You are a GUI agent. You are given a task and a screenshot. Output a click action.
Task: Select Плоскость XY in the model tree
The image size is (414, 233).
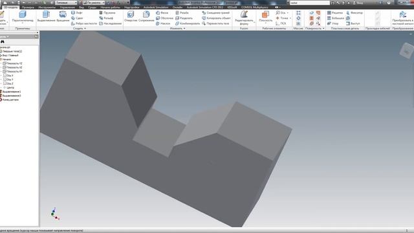13,71
